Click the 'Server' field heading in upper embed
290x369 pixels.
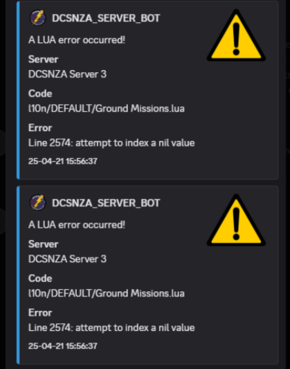[43, 59]
